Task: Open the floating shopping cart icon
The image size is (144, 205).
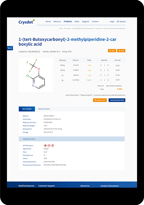Action: coord(10,48)
